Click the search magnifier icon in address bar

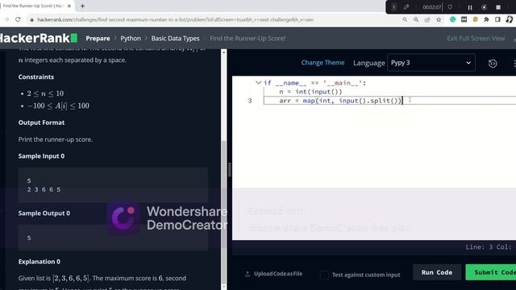click(405, 19)
